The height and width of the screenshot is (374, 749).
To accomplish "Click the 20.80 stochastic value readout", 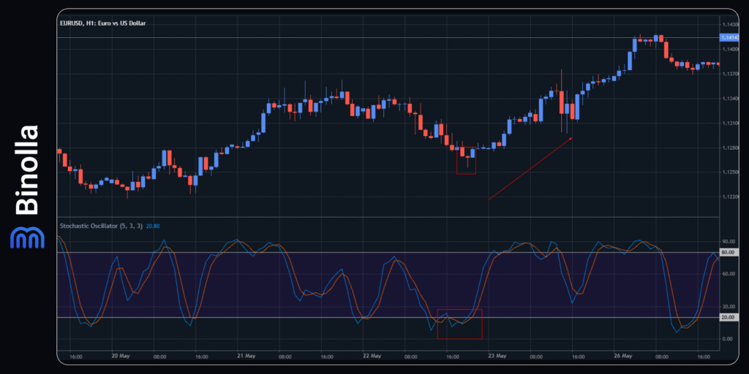I will click(x=154, y=226).
